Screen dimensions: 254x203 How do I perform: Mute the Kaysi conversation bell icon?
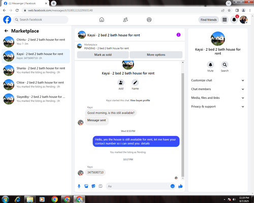pos(210,64)
